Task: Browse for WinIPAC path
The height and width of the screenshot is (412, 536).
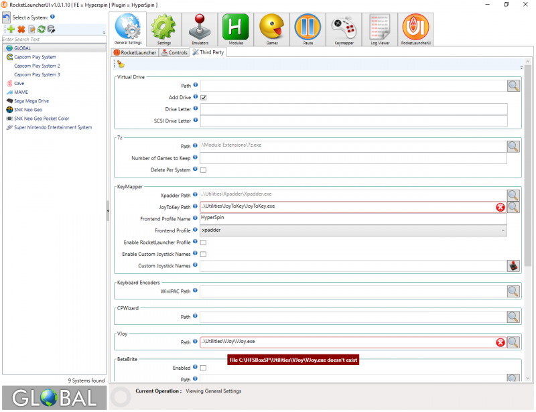Action: (x=513, y=291)
